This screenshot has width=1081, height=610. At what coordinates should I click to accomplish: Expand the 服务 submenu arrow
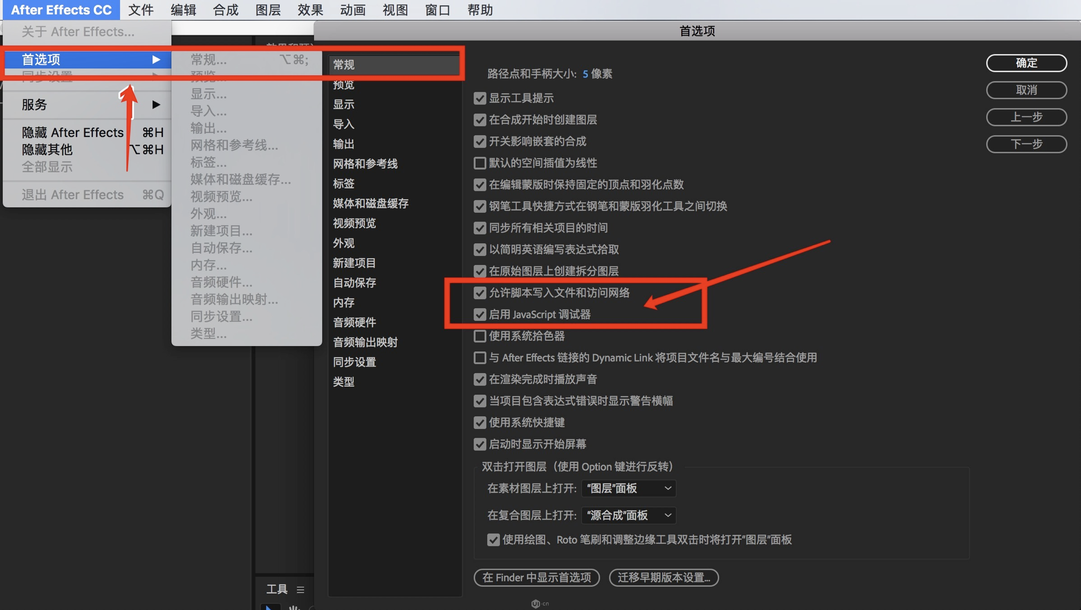[156, 104]
